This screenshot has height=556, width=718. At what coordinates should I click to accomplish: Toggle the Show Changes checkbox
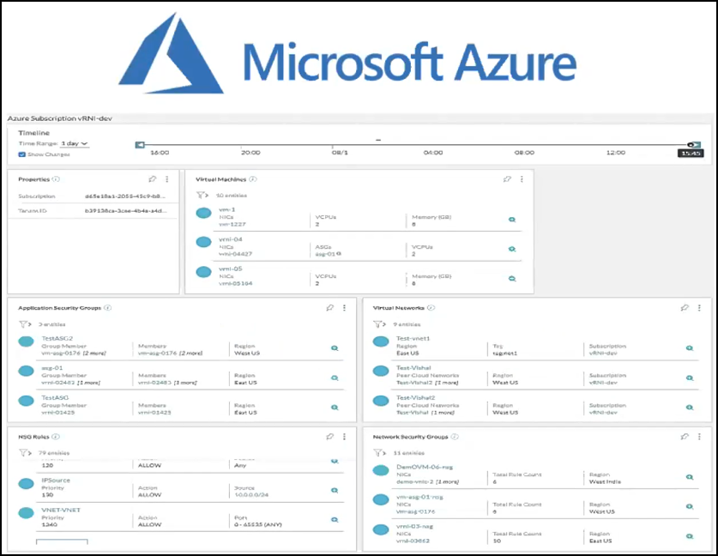[21, 154]
